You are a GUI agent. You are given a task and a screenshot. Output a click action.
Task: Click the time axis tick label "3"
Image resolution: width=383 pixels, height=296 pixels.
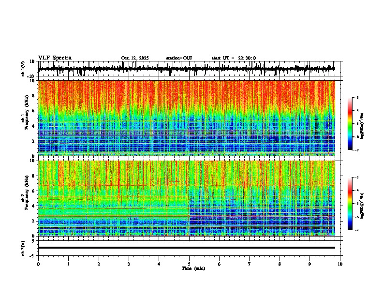click(129, 264)
